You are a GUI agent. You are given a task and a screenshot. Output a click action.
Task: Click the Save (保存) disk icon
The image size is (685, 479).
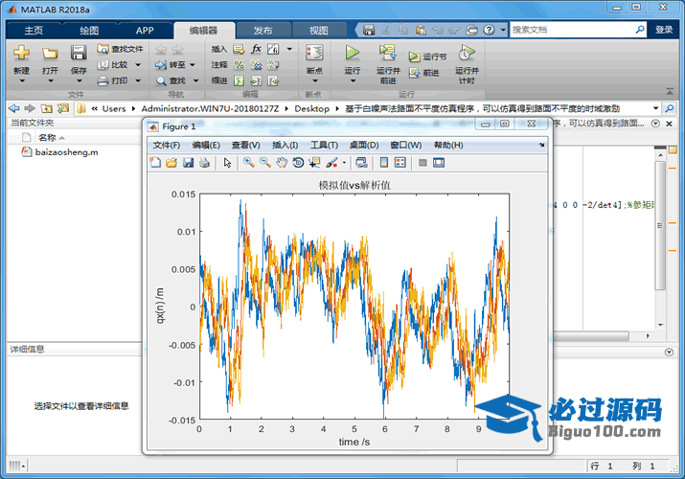coord(79,53)
